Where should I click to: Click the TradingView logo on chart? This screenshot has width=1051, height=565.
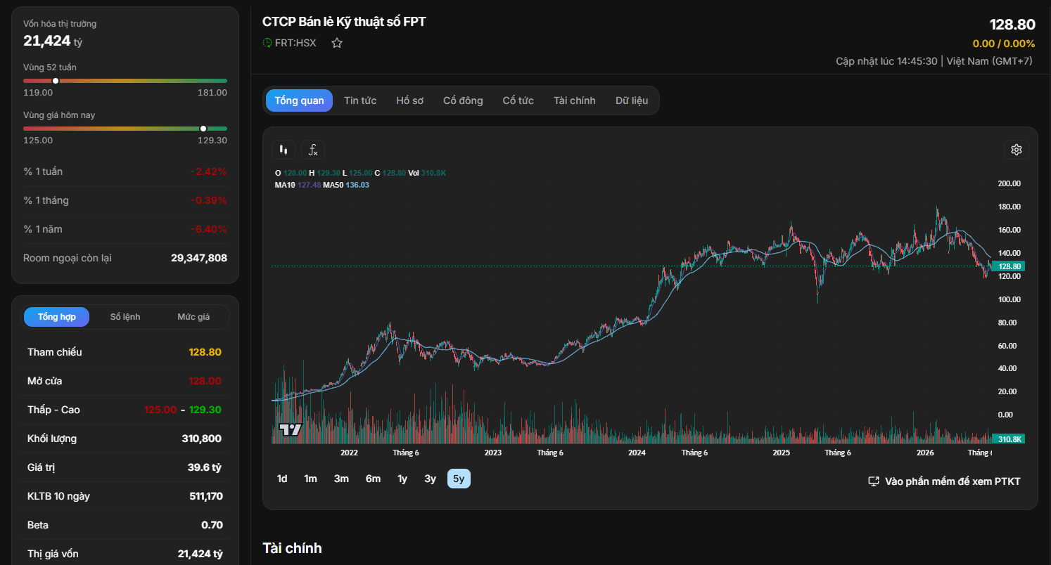coord(291,430)
